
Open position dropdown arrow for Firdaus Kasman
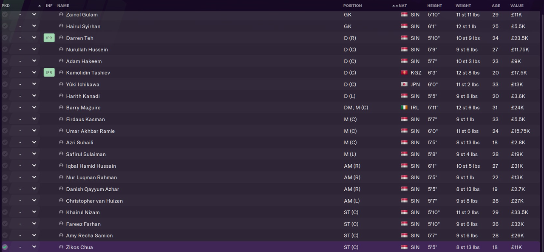[34, 119]
